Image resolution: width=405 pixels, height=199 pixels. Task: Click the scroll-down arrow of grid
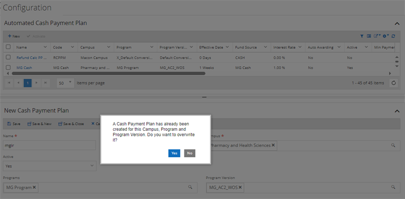397,67
